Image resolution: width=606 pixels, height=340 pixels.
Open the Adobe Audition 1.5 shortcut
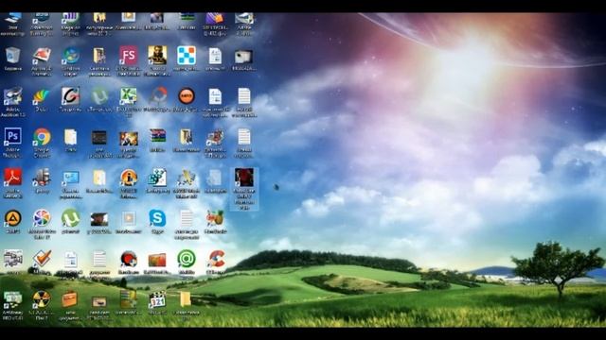pos(12,96)
